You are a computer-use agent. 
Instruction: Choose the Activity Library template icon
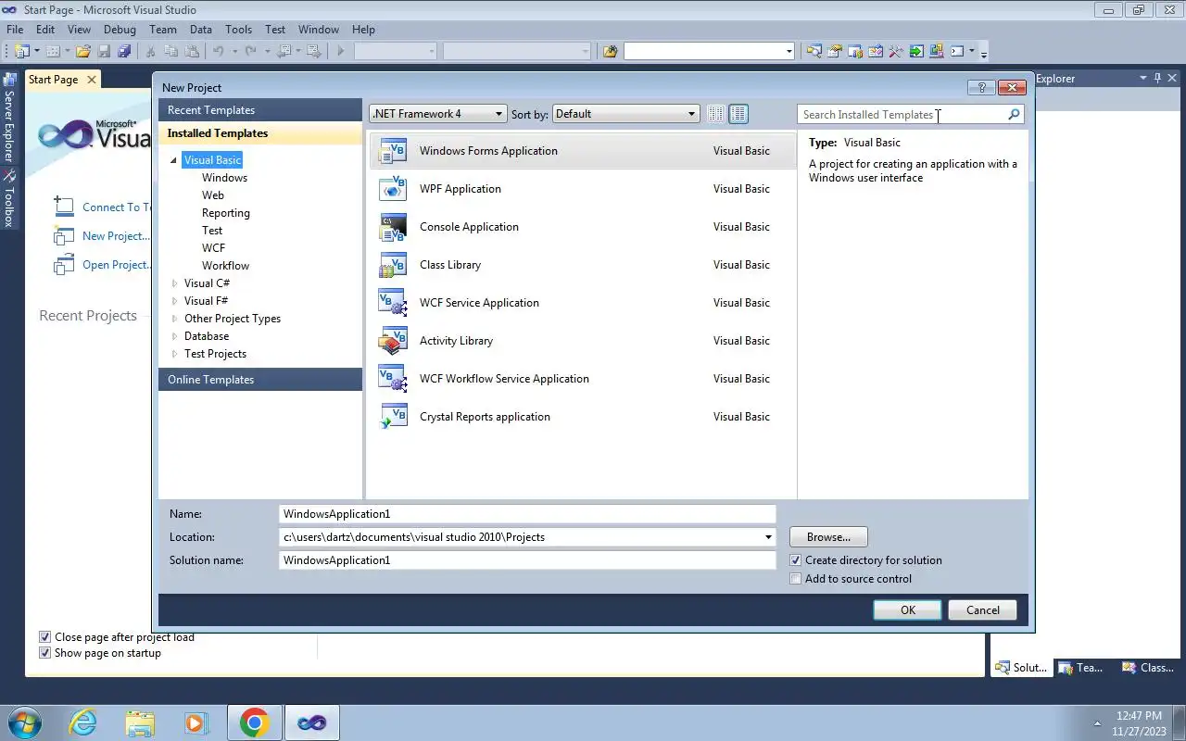pos(393,341)
